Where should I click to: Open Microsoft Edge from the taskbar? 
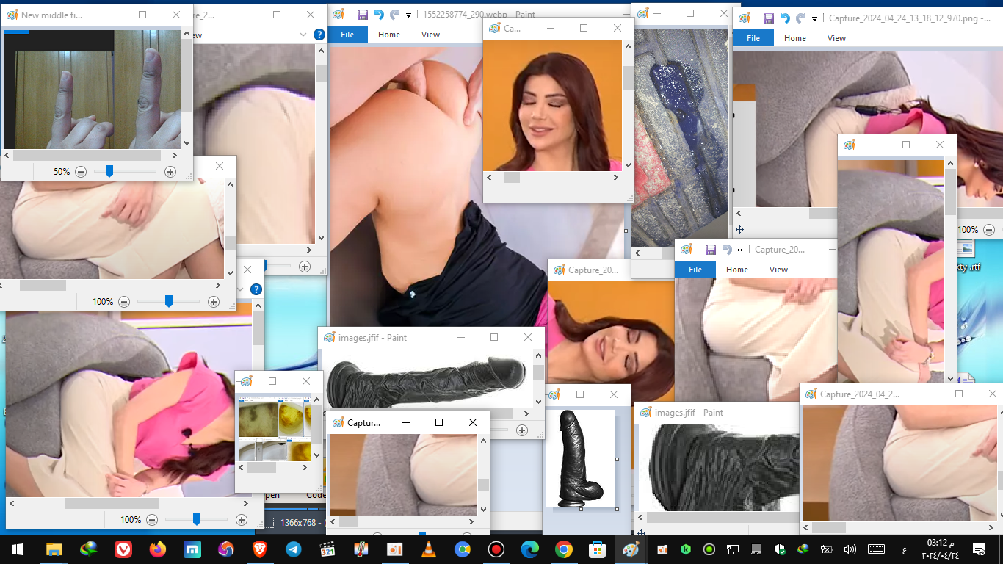click(x=529, y=549)
